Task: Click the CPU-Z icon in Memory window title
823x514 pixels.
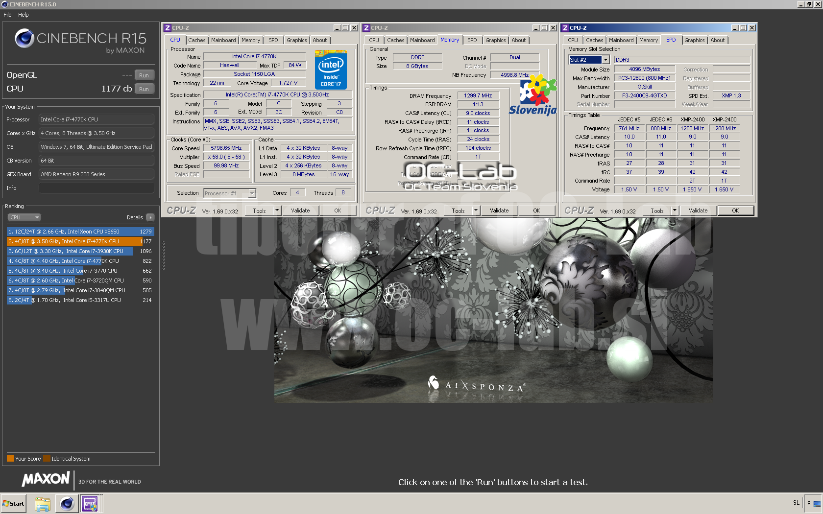Action: (366, 28)
